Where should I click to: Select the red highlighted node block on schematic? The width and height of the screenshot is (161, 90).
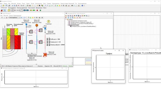click(x=45, y=55)
